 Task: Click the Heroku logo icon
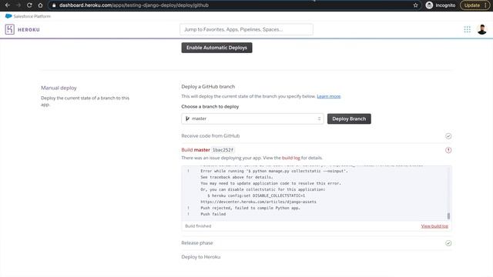(10, 29)
